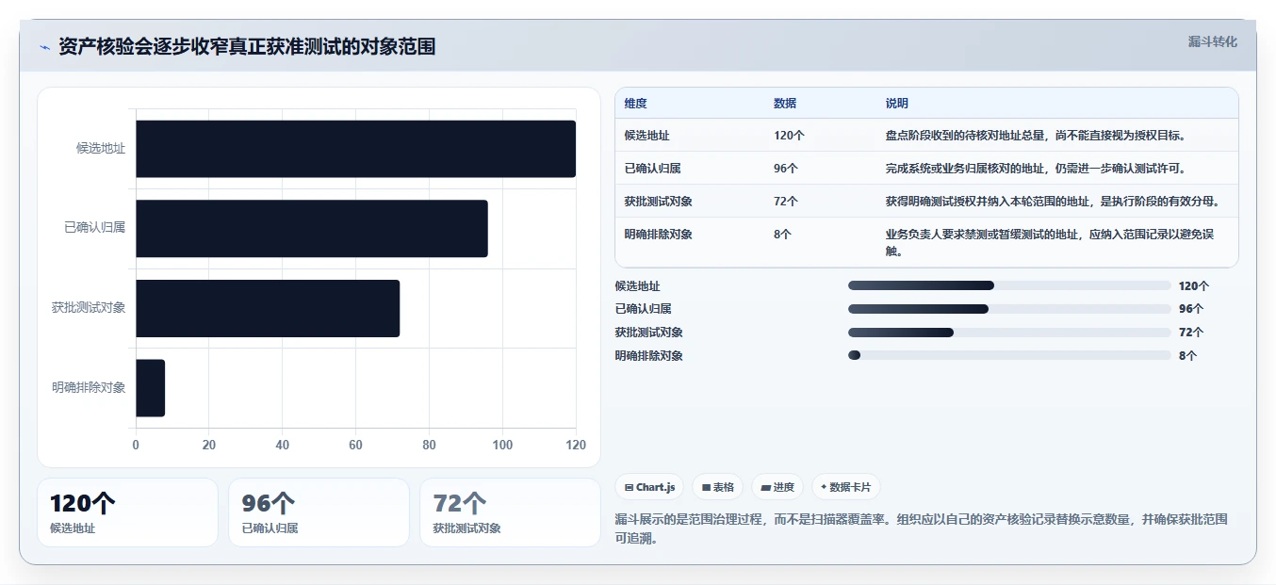Click the chart y-axis label 已确认归属
This screenshot has width=1276, height=585.
95,228
